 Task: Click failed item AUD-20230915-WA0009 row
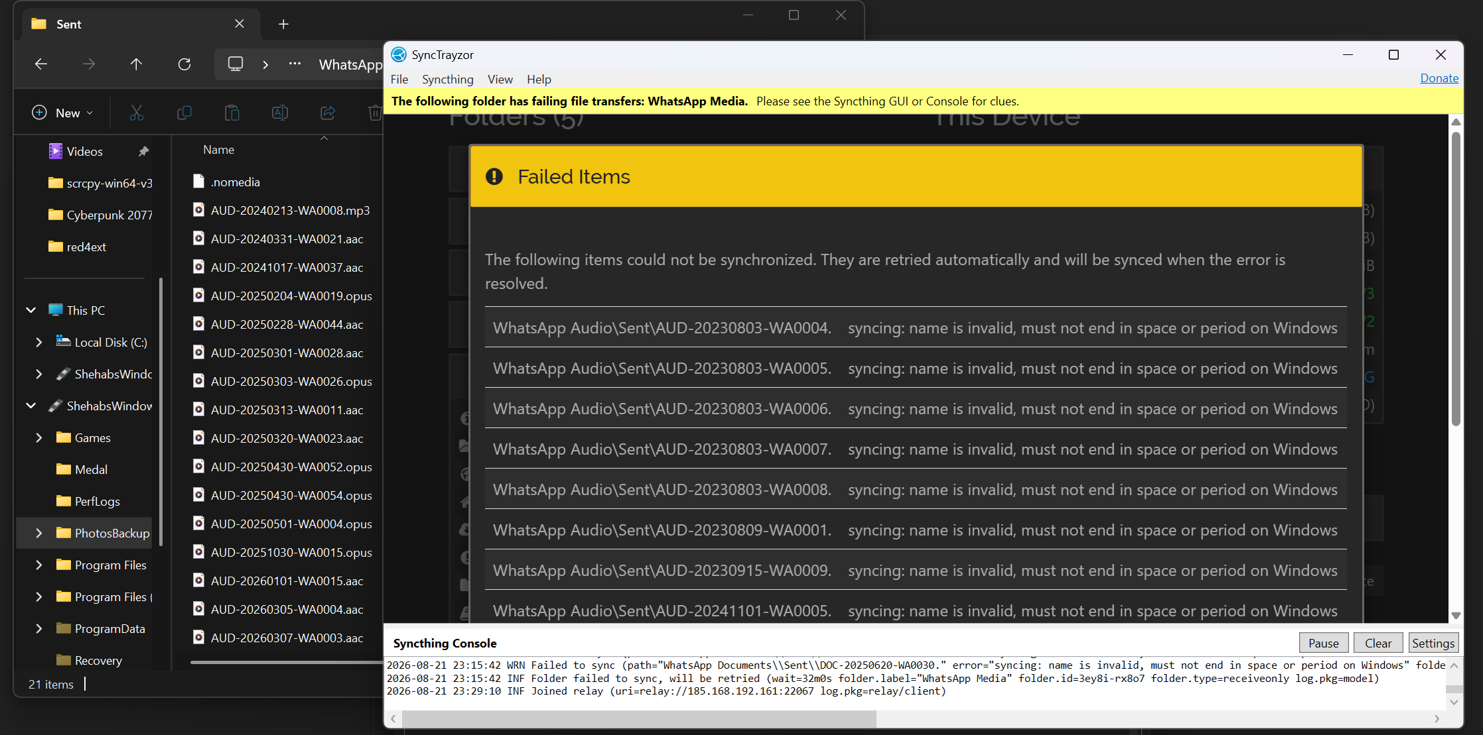point(916,570)
